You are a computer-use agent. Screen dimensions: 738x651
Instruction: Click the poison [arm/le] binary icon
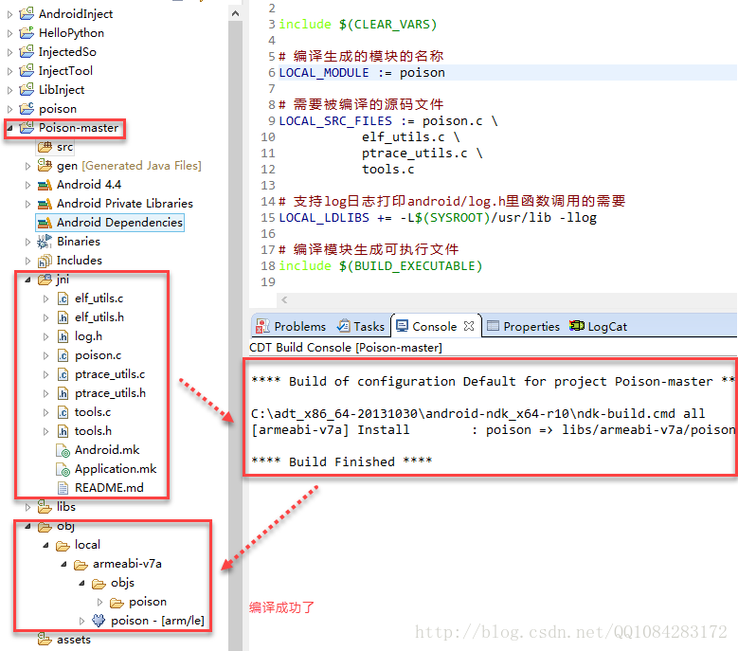pyautogui.click(x=99, y=621)
